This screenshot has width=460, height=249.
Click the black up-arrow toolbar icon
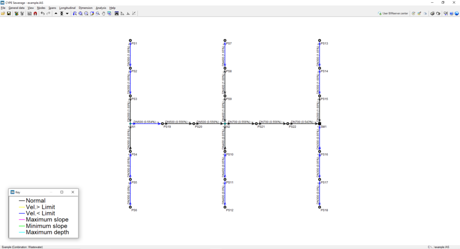click(x=56, y=13)
